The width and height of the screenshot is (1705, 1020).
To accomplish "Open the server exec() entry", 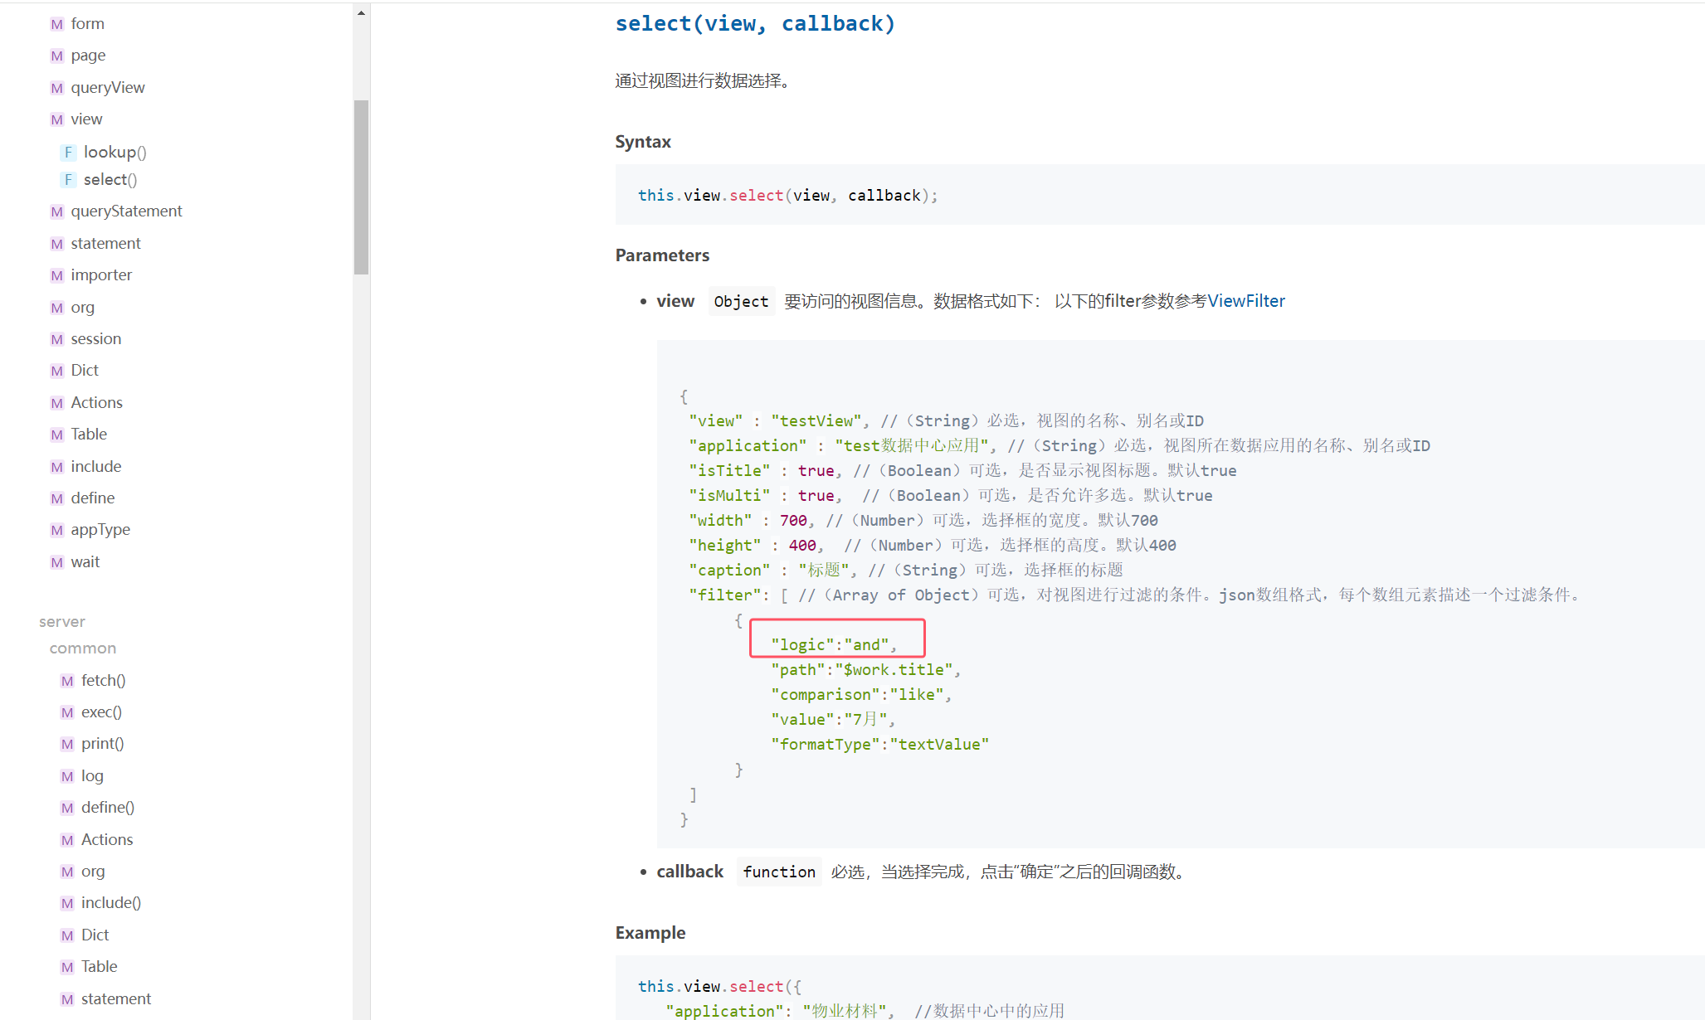I will click(x=101, y=712).
